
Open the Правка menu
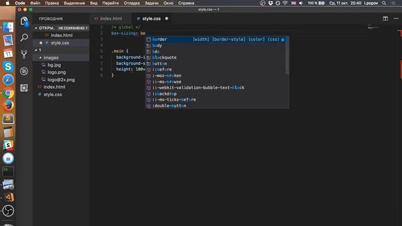(52, 3)
